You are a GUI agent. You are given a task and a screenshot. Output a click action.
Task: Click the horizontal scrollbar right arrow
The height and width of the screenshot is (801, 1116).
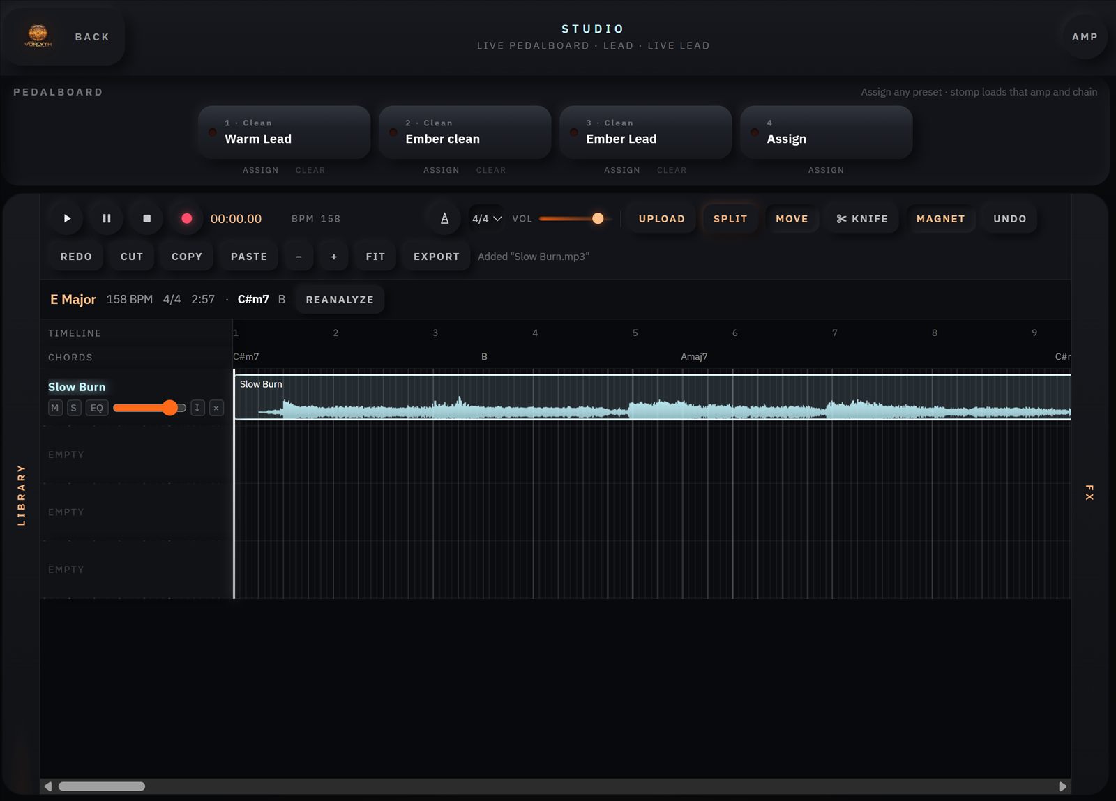[x=1062, y=786]
